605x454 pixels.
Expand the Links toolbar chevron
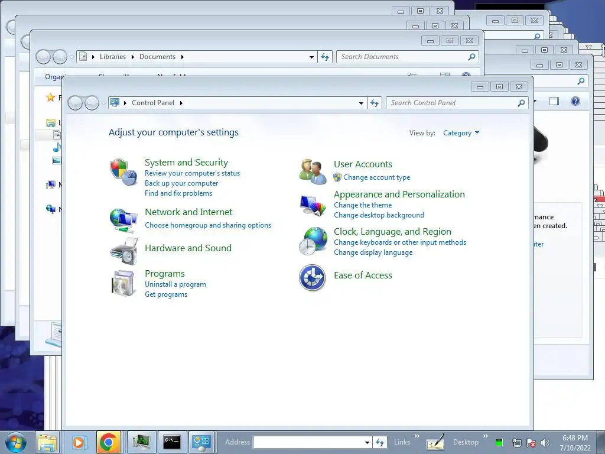417,436
